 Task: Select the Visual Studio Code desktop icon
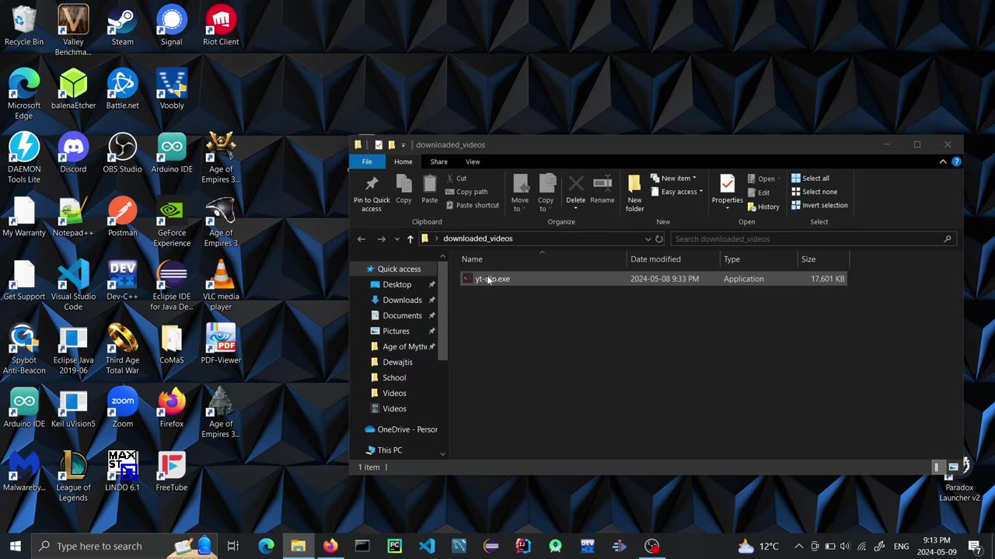click(73, 286)
